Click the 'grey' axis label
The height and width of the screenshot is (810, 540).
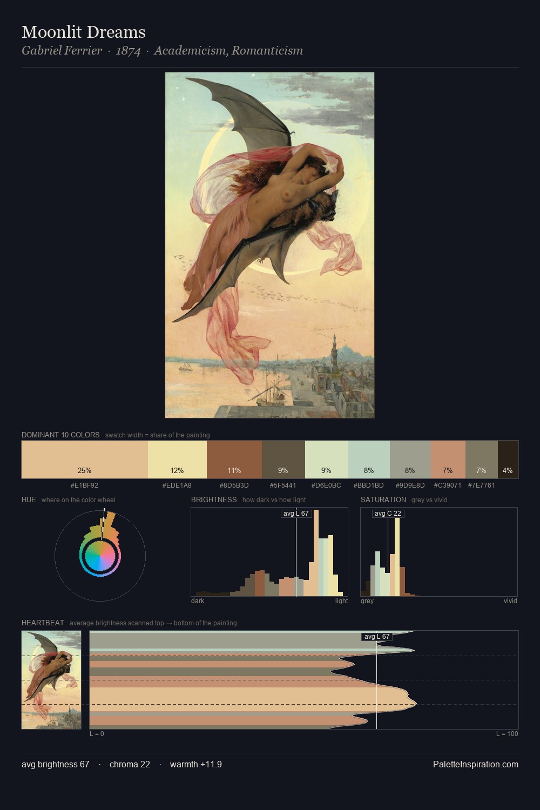367,601
